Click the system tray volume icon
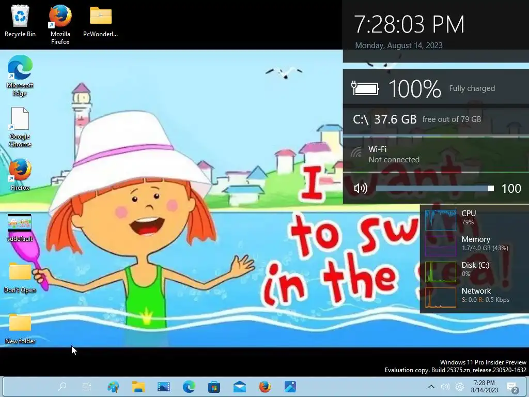Image resolution: width=529 pixels, height=397 pixels. click(445, 387)
